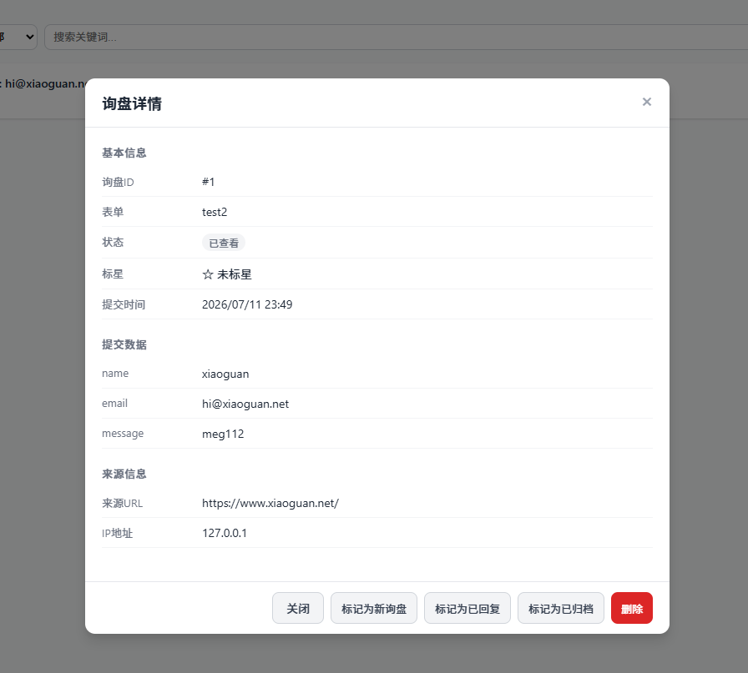Archive using 标记为已归档 button

560,608
